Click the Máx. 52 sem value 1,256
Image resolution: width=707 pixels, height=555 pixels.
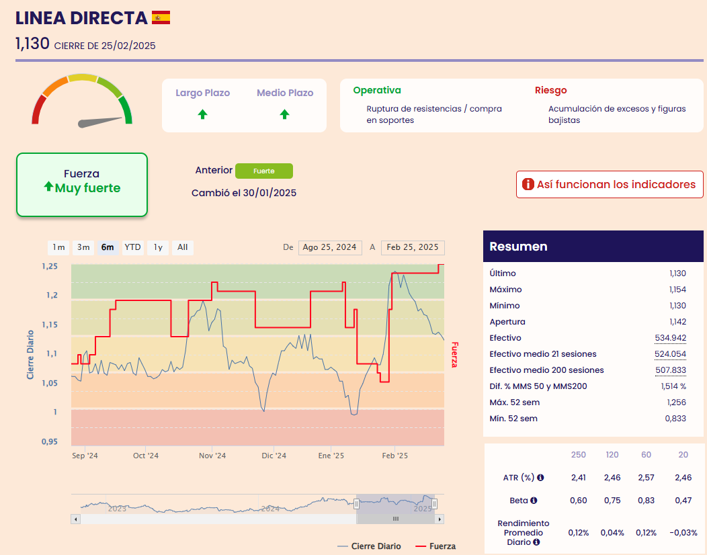pyautogui.click(x=676, y=402)
